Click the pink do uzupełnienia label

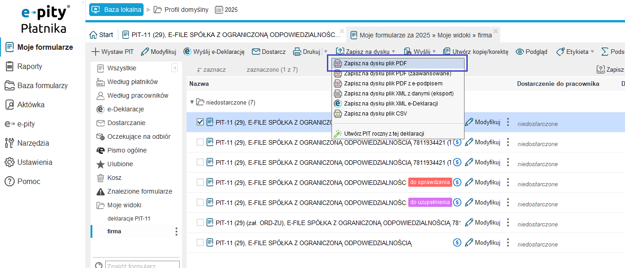pos(430,202)
